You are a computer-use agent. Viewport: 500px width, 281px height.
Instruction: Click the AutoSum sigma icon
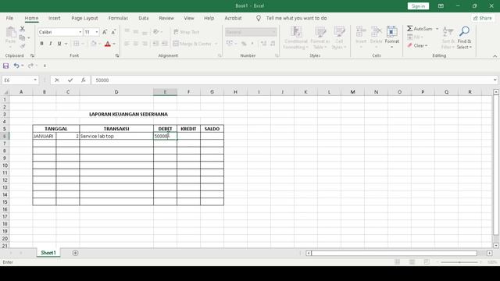(409, 29)
